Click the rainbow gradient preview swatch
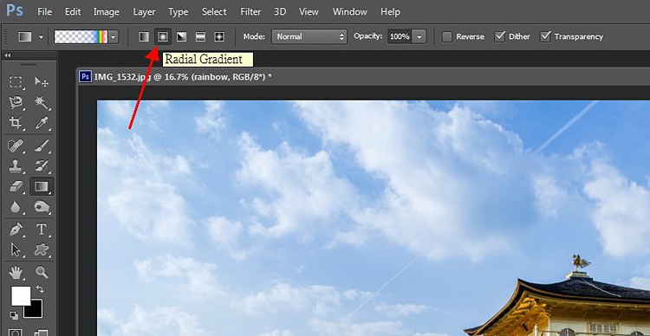 coord(81,37)
